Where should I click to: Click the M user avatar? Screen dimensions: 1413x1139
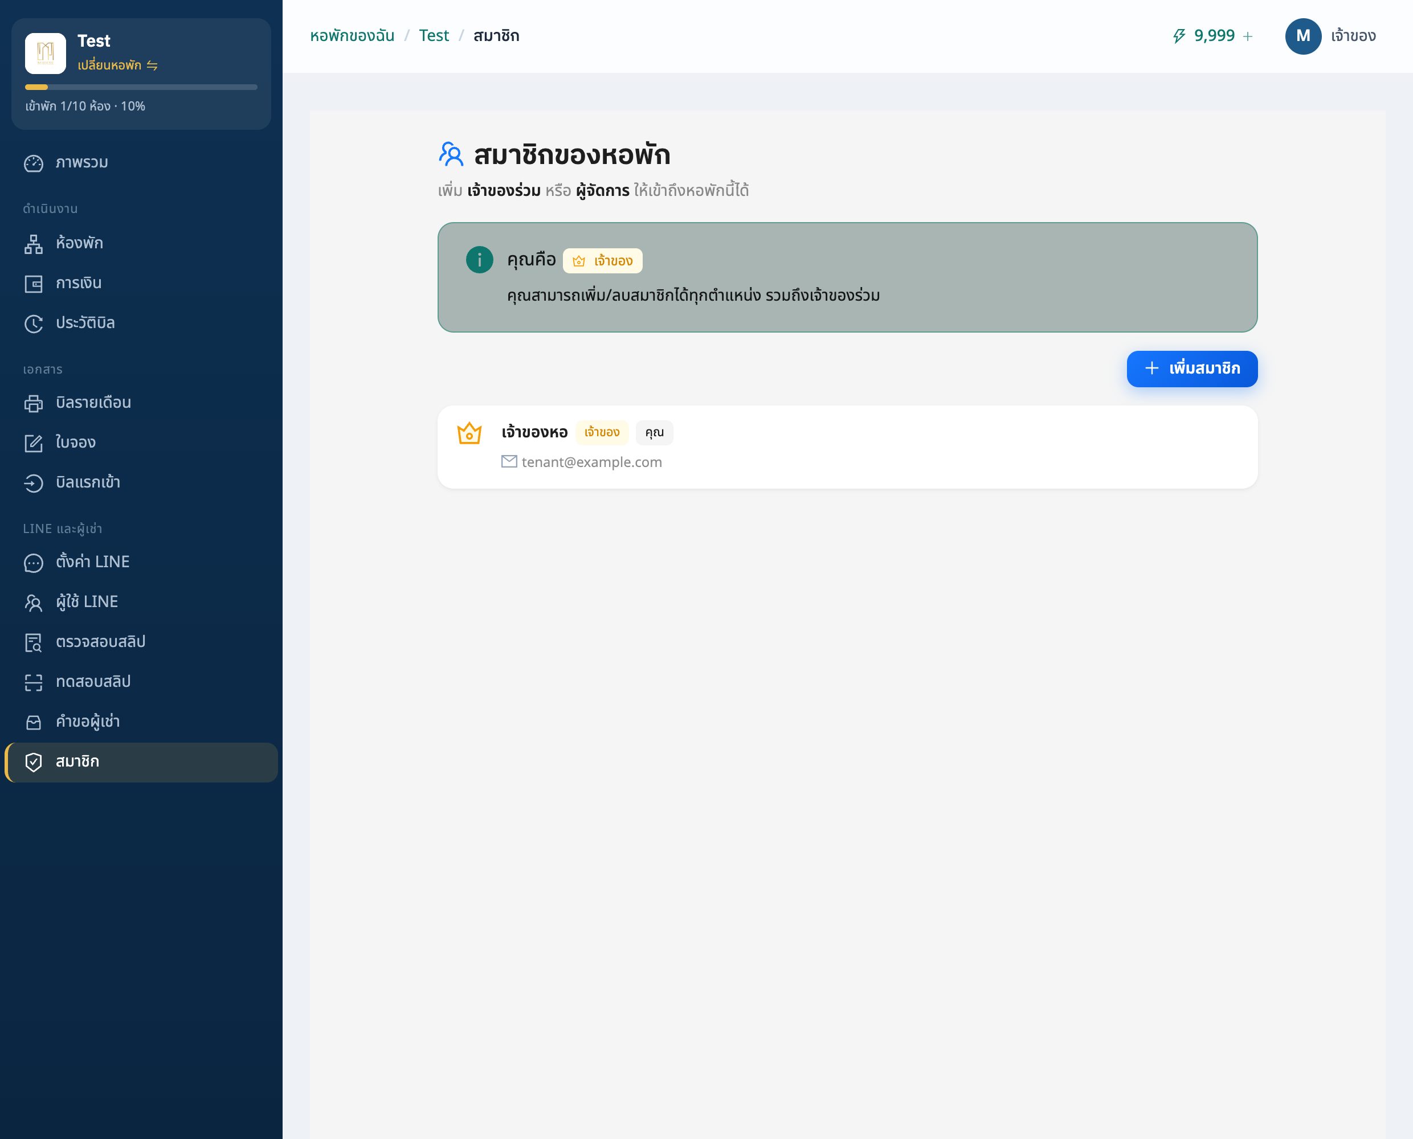(1302, 36)
